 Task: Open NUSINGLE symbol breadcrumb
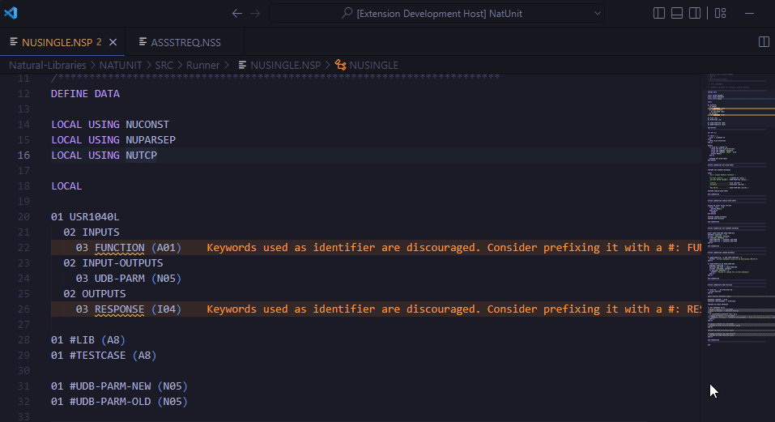[x=367, y=66]
